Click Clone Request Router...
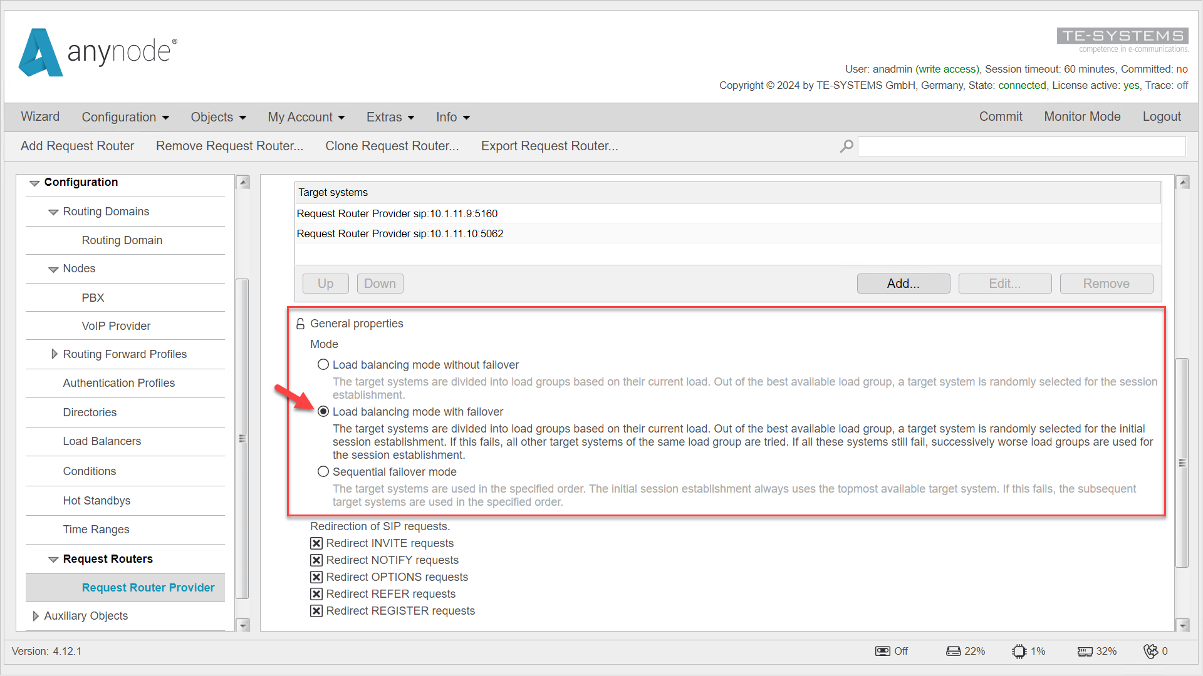The image size is (1203, 676). 392,146
